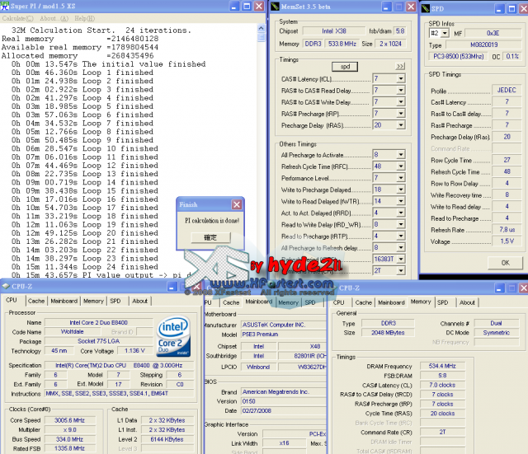Open the Act. to Act. Delayed (tRRD) dropdown
Image resolution: width=528 pixels, height=454 pixels.
point(401,213)
